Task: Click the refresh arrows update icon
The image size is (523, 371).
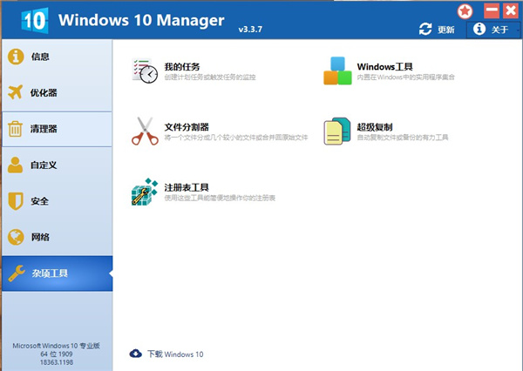Action: (x=425, y=29)
